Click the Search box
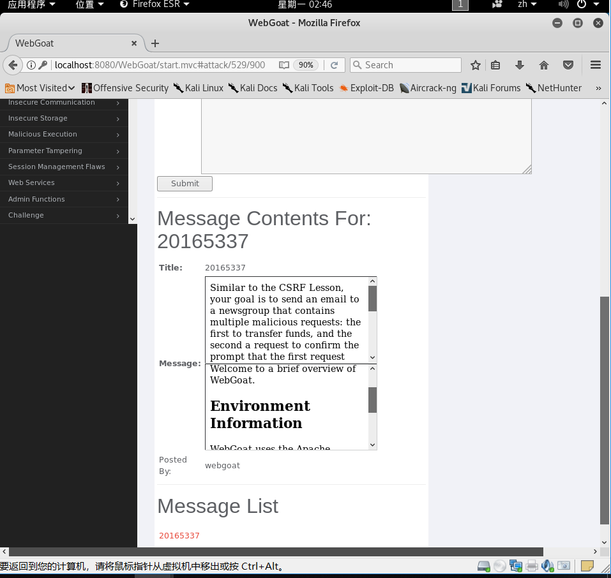 [405, 65]
